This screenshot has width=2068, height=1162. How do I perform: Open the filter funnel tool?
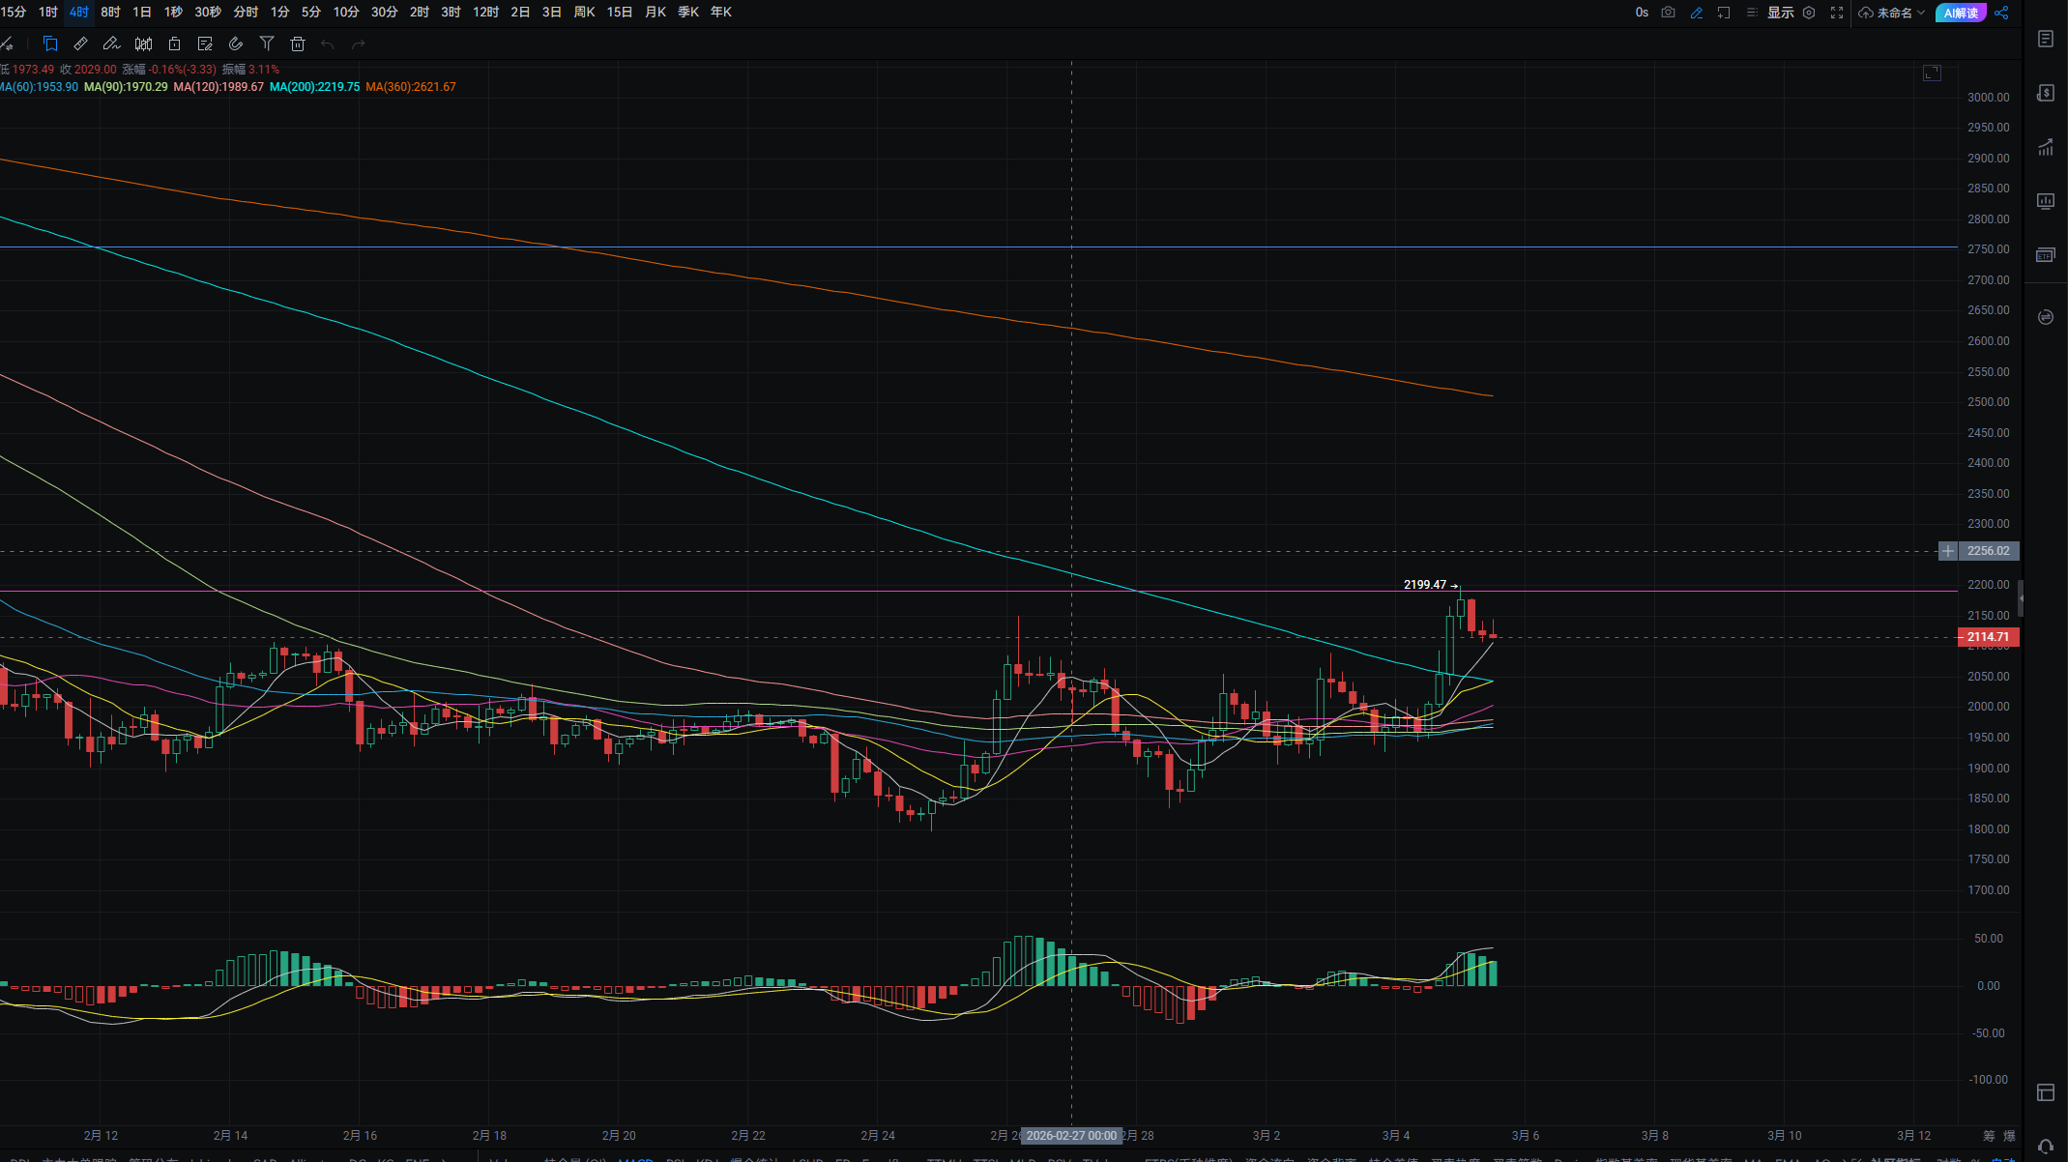tap(267, 44)
